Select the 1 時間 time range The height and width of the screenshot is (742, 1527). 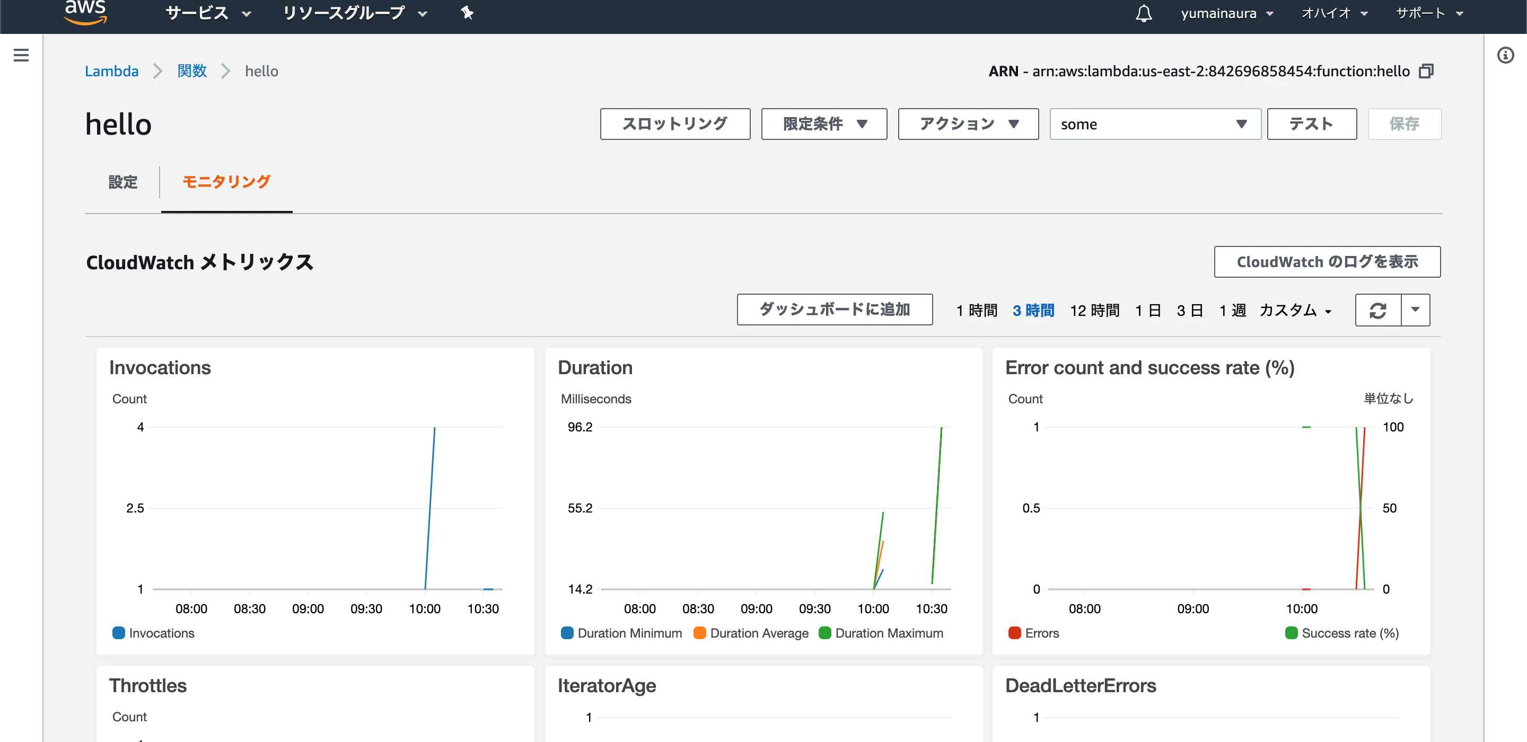pyautogui.click(x=976, y=311)
